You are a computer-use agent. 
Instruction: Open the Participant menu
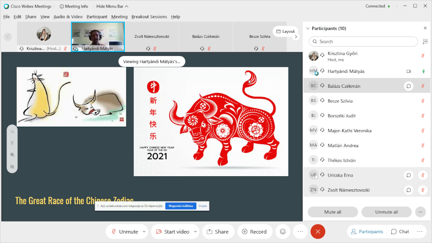[97, 17]
